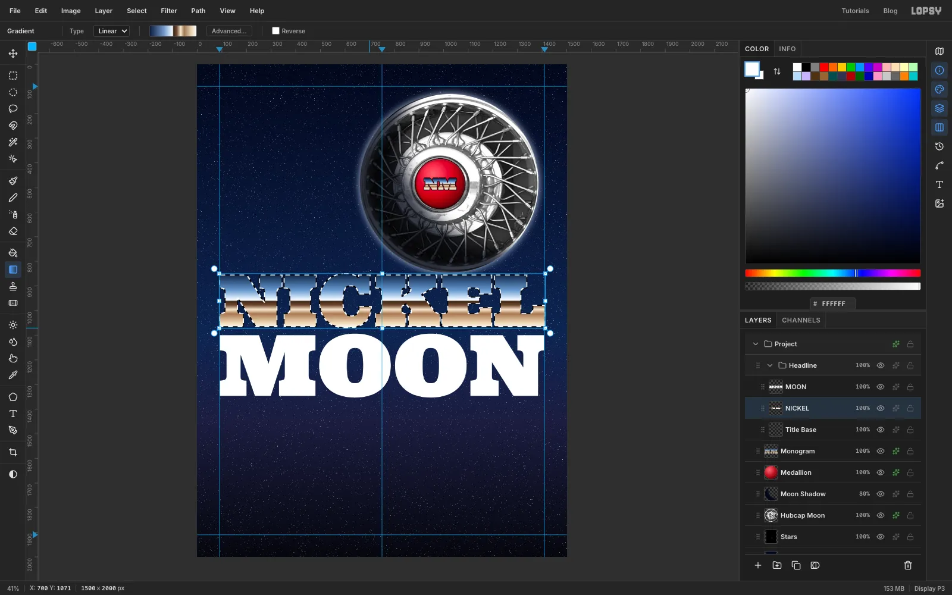Click the Display P3 status entry
The height and width of the screenshot is (595, 952).
coord(929,588)
